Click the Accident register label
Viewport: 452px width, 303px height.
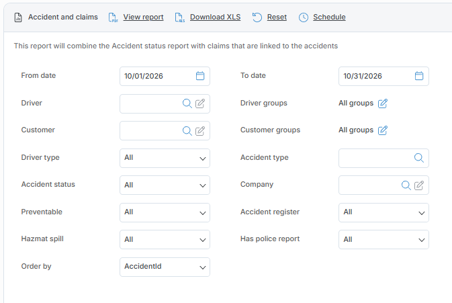pos(270,212)
